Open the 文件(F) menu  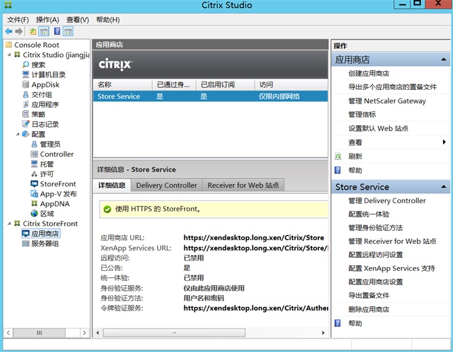[18, 20]
